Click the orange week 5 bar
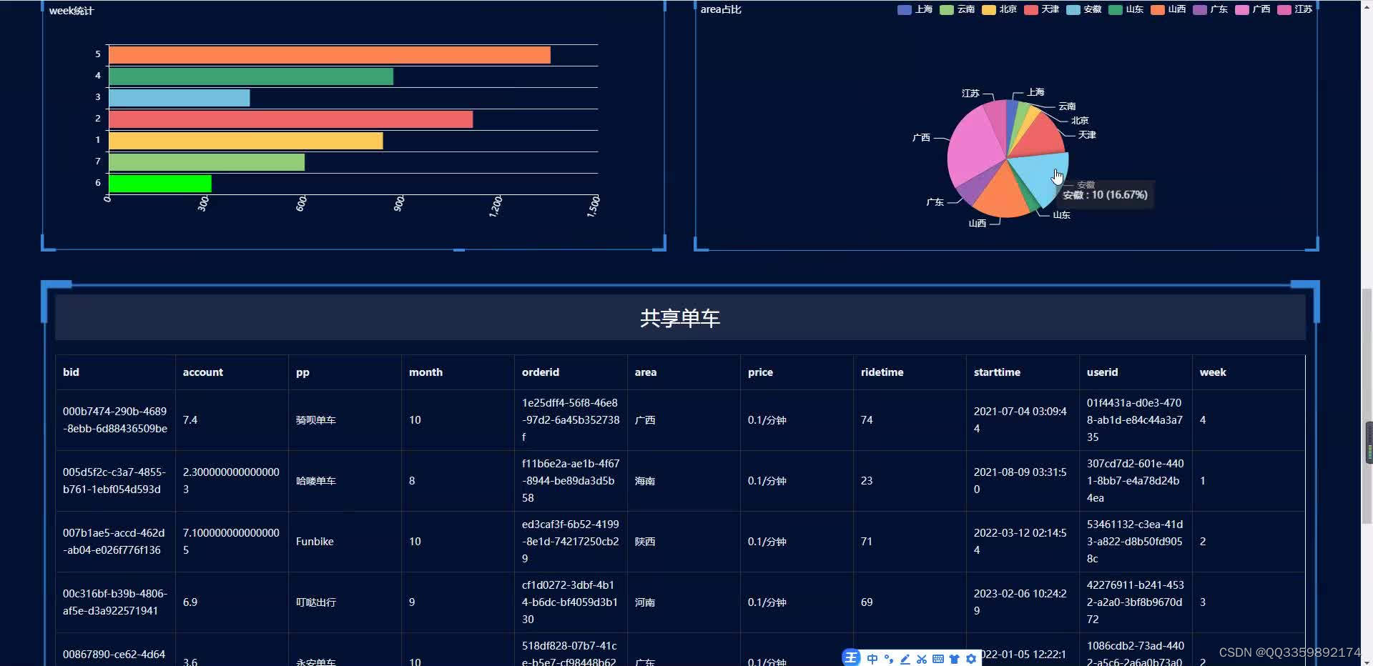Image resolution: width=1373 pixels, height=666 pixels. tap(330, 55)
